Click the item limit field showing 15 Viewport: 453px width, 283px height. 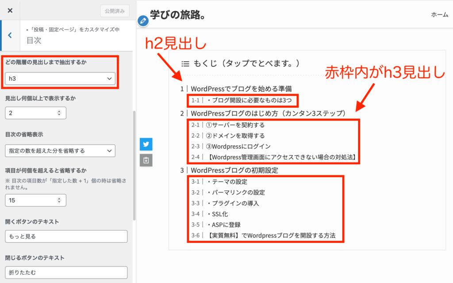(35, 200)
